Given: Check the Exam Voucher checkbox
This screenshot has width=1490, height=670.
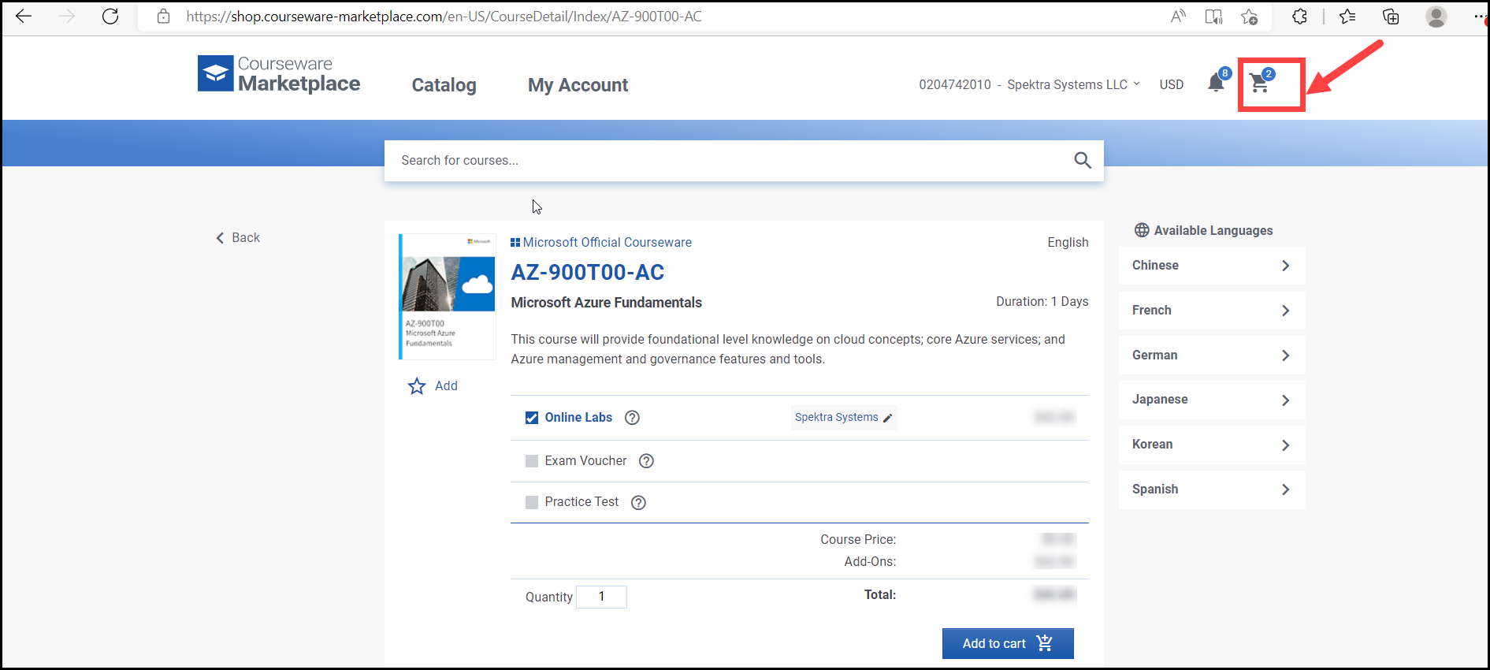Looking at the screenshot, I should (532, 461).
